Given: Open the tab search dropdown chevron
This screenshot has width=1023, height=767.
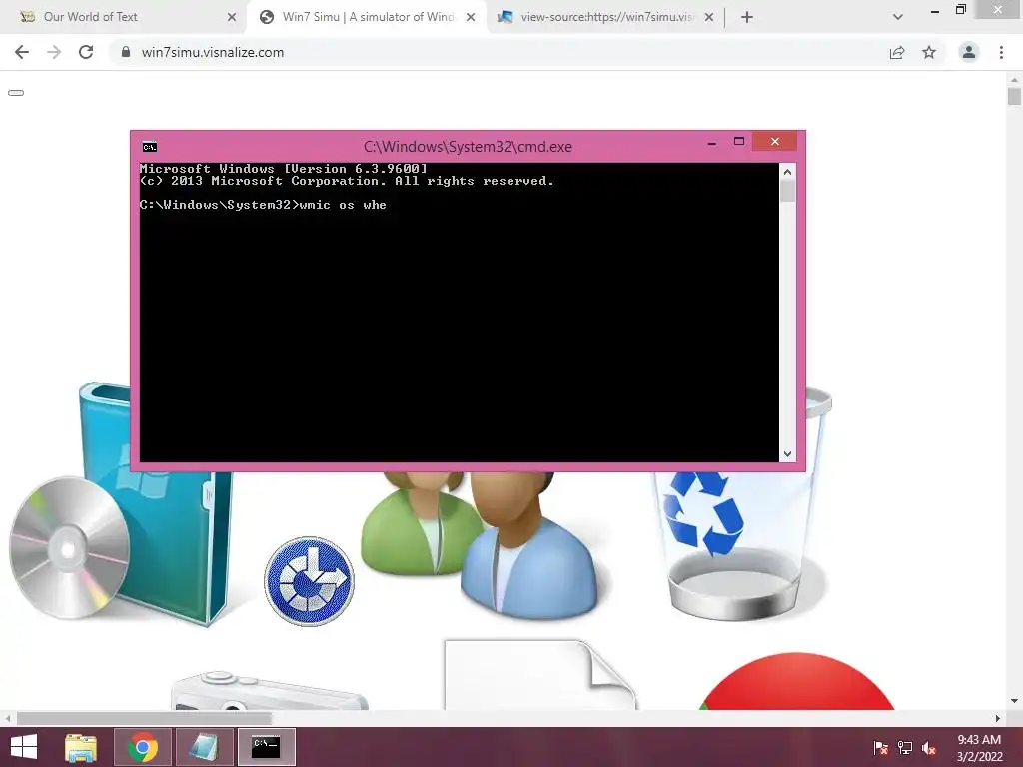Looking at the screenshot, I should tap(898, 17).
